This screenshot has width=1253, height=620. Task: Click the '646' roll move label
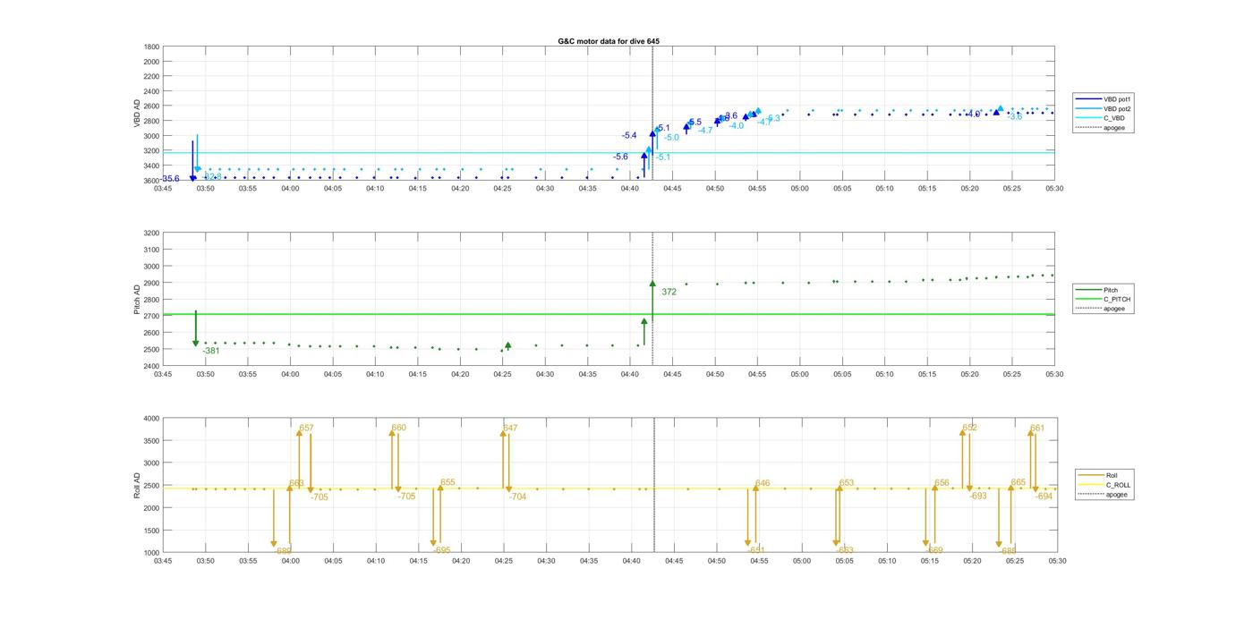click(763, 483)
